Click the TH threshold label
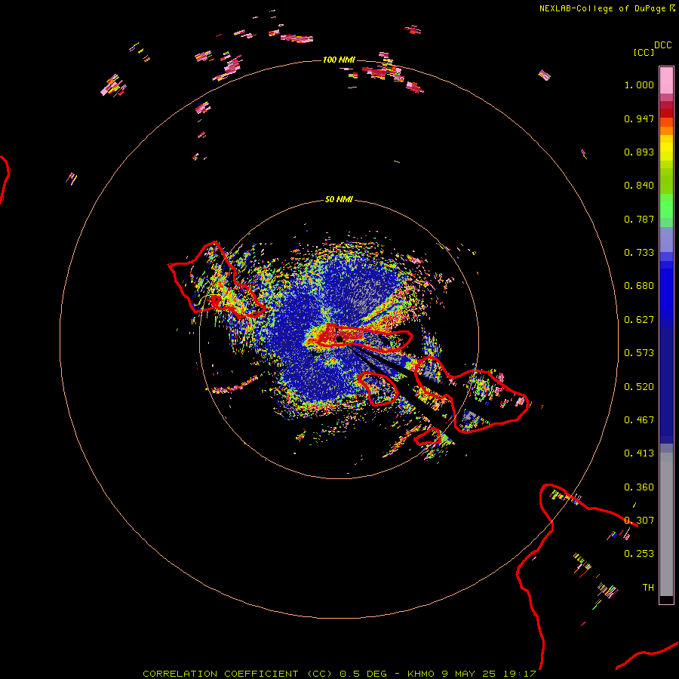 pos(648,588)
